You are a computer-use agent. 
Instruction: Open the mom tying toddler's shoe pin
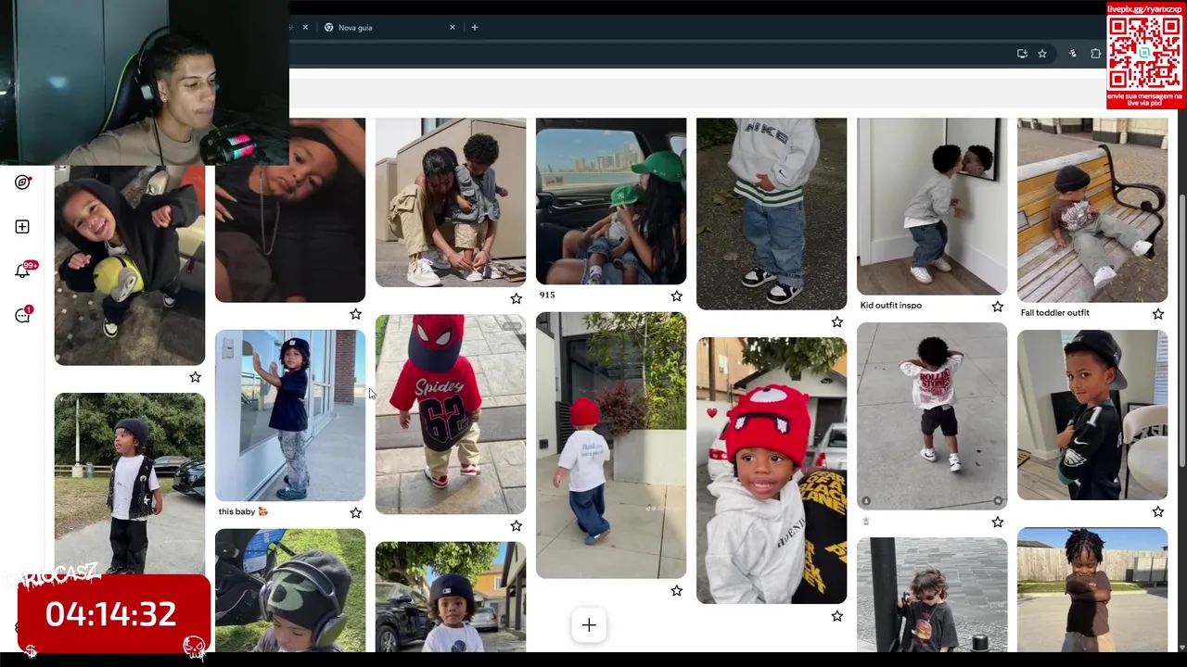451,202
